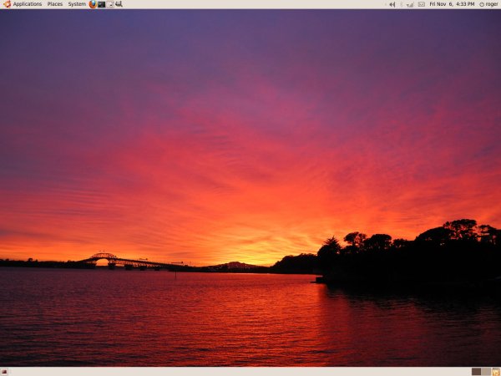Click the panel launcher left of GIMP icon
Image resolution: width=501 pixels, height=376 pixels.
pyautogui.click(x=110, y=4)
